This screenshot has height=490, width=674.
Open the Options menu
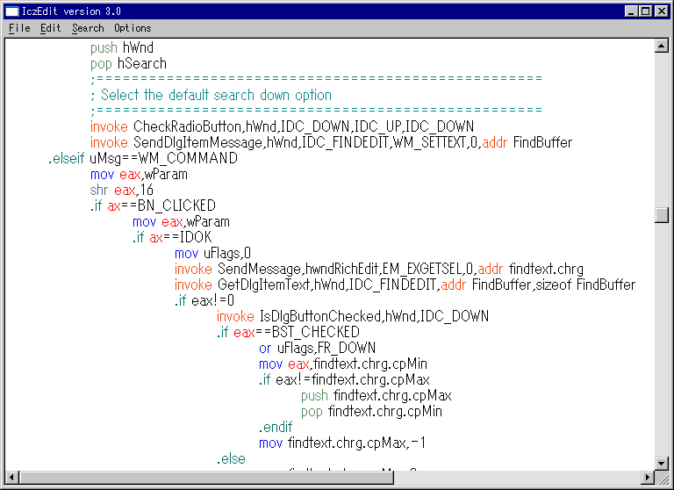(x=133, y=28)
